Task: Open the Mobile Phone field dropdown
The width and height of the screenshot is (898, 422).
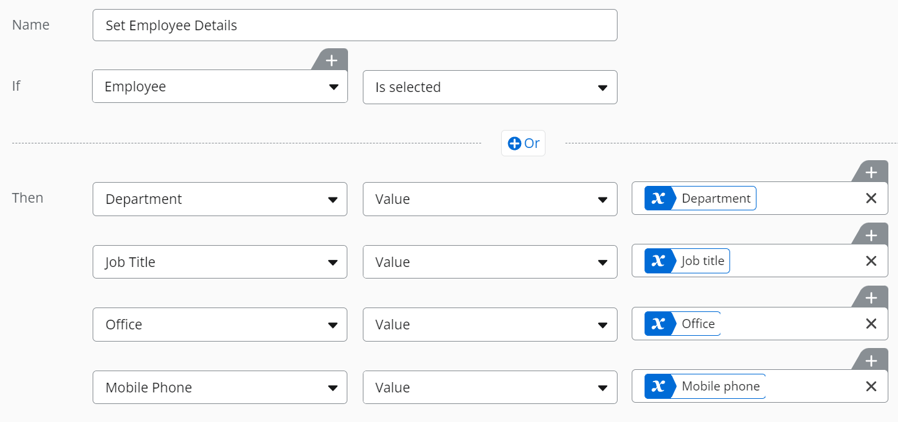Action: click(220, 387)
